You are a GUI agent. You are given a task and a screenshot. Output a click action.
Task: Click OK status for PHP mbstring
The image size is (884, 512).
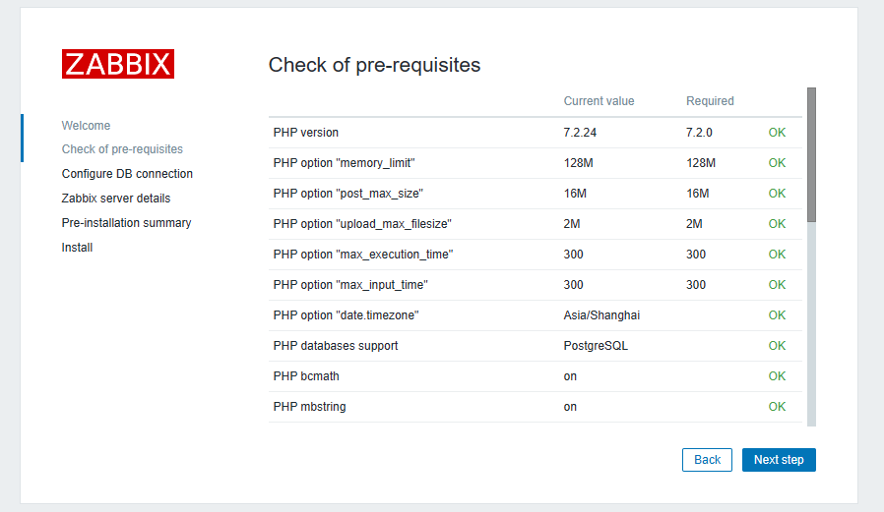tap(777, 407)
